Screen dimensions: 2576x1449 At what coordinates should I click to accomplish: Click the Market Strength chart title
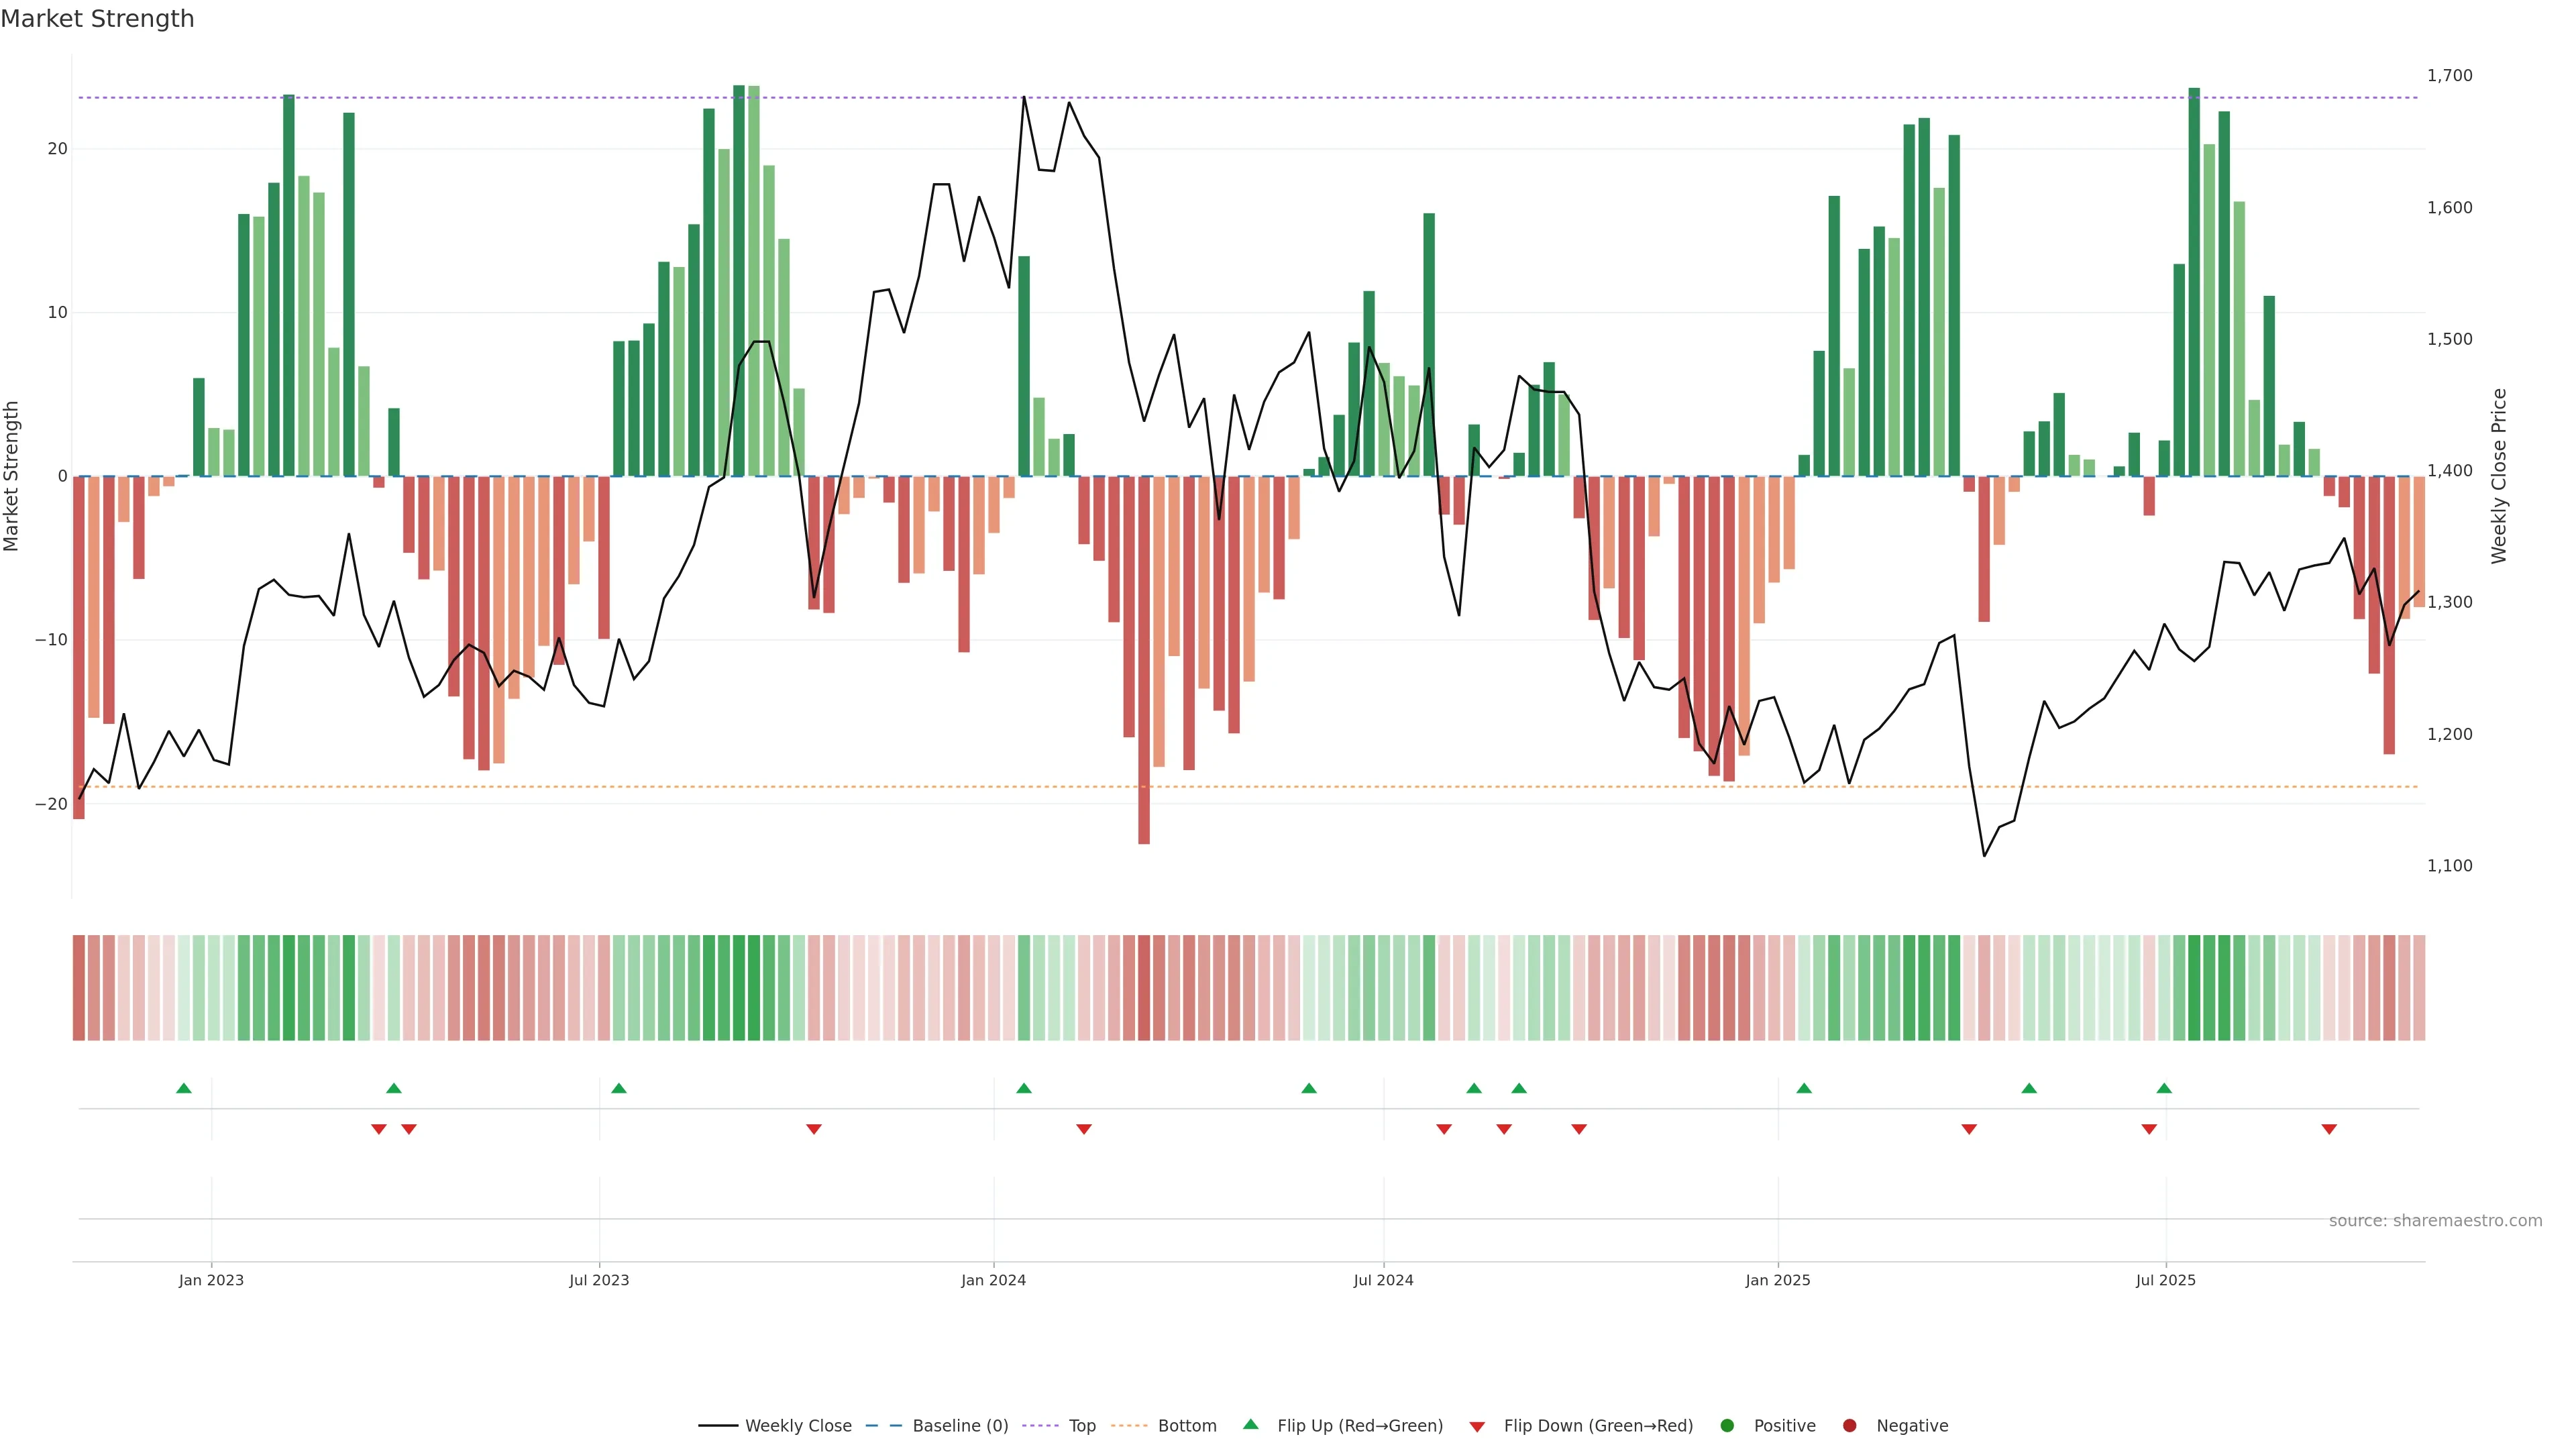coord(98,19)
